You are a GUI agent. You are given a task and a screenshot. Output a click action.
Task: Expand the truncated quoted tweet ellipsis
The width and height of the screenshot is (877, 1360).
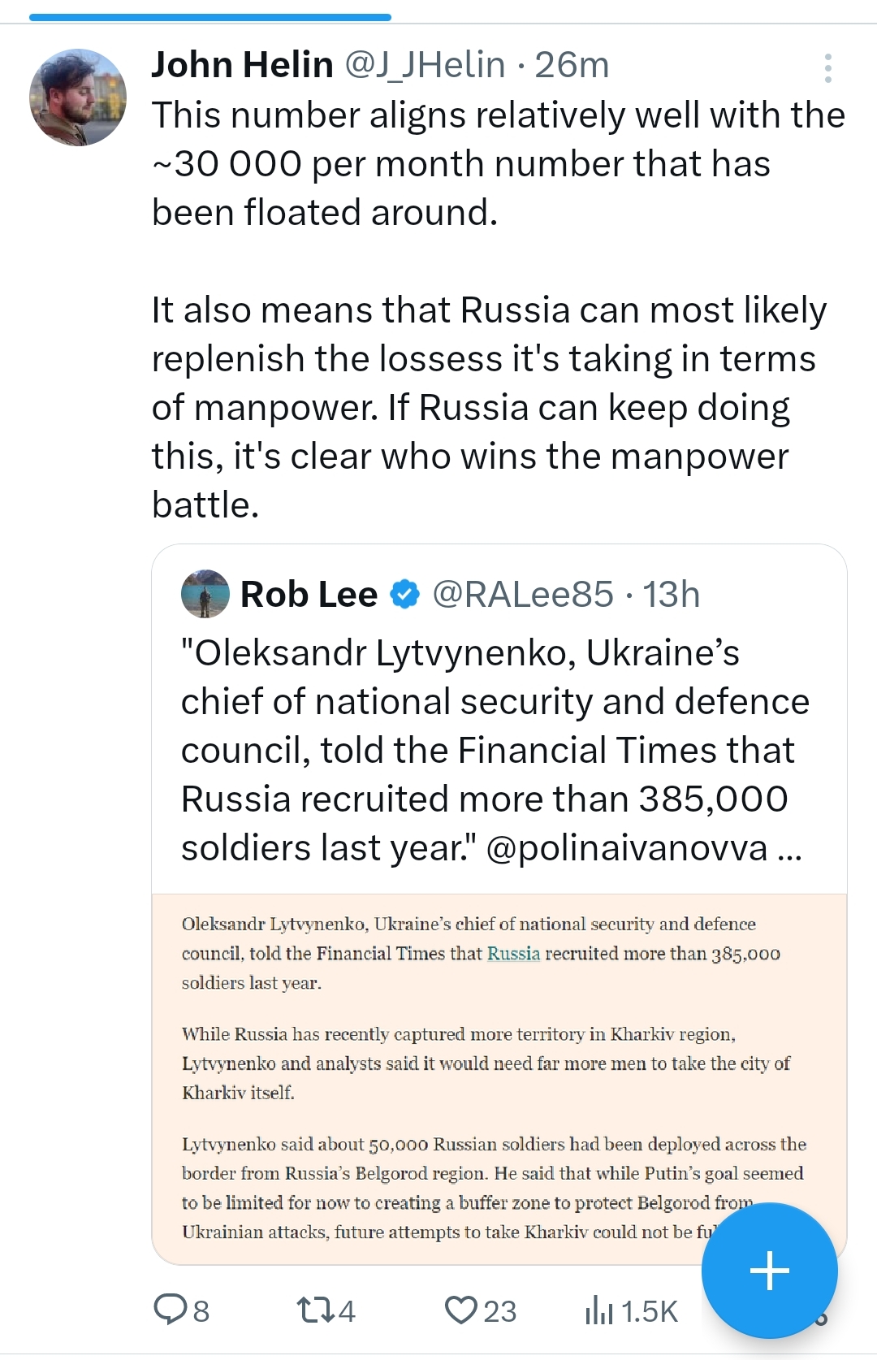[789, 848]
